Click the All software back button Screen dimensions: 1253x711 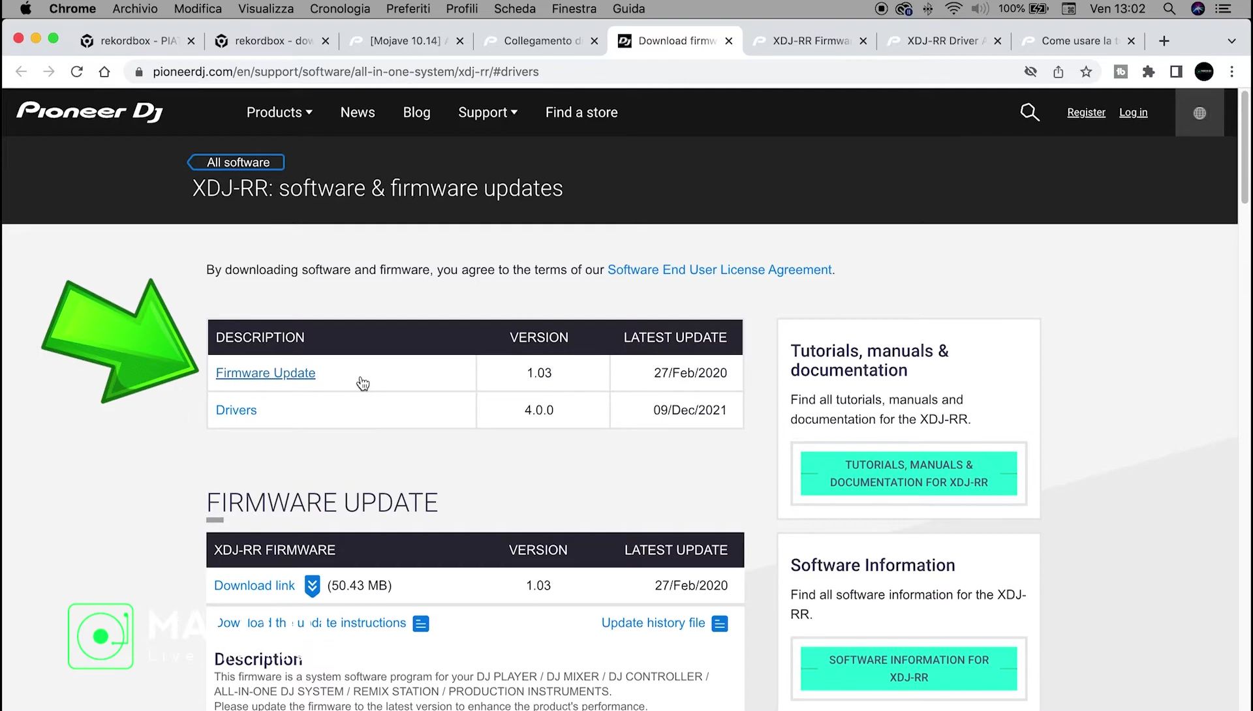click(236, 162)
